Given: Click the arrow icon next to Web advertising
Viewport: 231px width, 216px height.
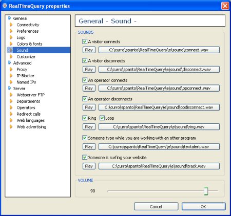Looking at the screenshot, I should point(11,127).
